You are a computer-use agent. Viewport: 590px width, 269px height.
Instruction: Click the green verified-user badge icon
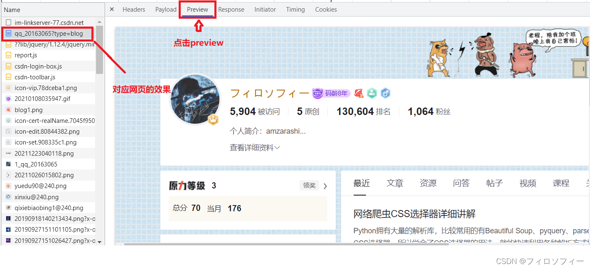pyautogui.click(x=372, y=93)
